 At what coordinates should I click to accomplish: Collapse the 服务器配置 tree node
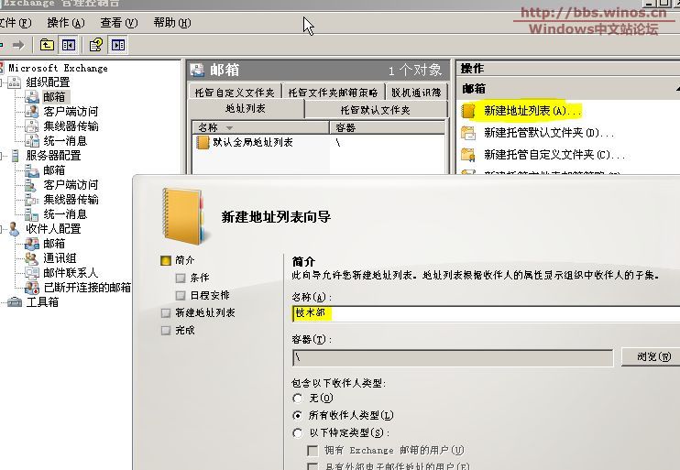[3, 156]
